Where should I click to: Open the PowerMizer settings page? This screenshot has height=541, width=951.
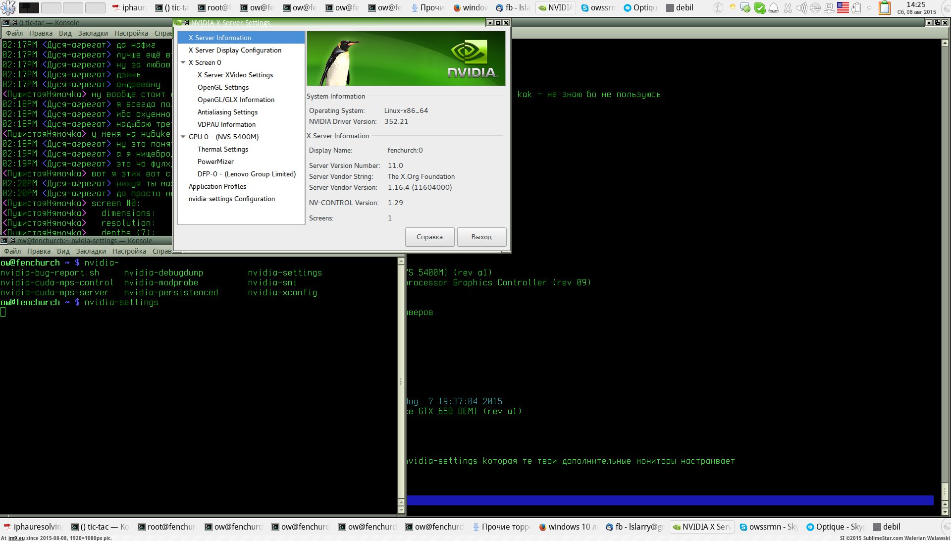click(x=215, y=162)
